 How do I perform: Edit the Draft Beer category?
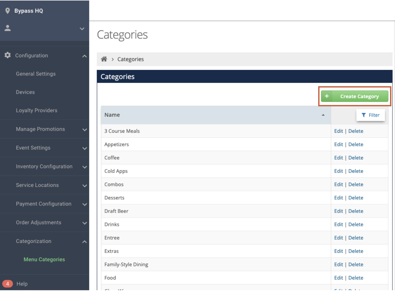click(339, 211)
